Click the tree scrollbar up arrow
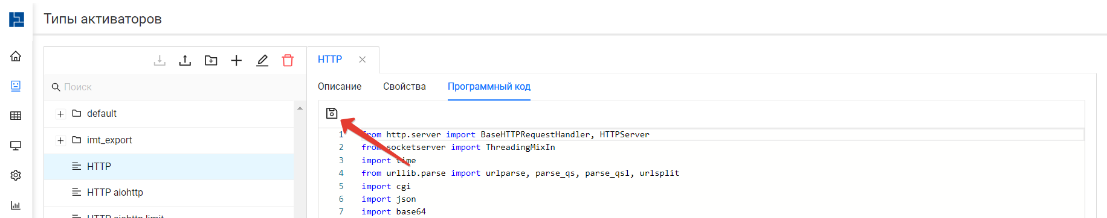 [300, 108]
